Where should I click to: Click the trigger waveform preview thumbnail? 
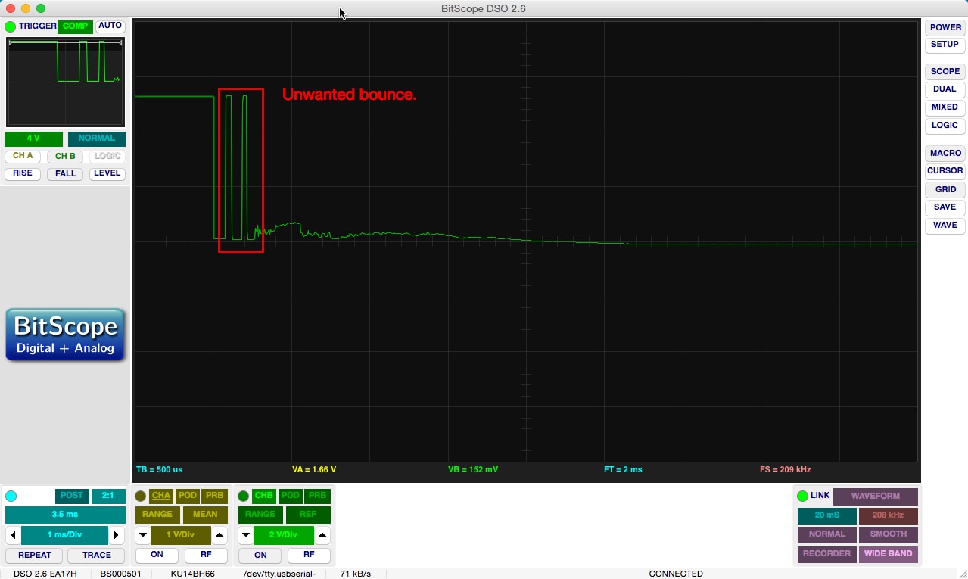tap(65, 82)
